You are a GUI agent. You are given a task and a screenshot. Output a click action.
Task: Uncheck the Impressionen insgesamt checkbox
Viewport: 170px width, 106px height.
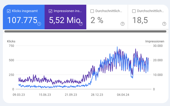(51, 11)
